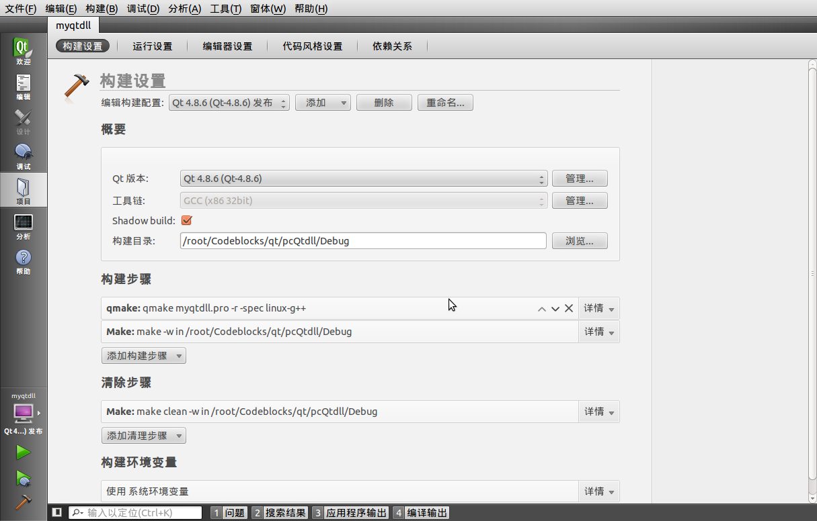Open the 编辑(E) menu
Viewport: 817px width, 521px height.
[61, 9]
